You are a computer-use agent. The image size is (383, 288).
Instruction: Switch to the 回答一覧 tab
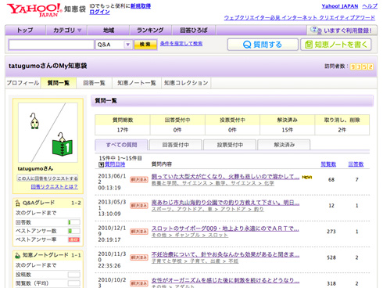pos(94,83)
